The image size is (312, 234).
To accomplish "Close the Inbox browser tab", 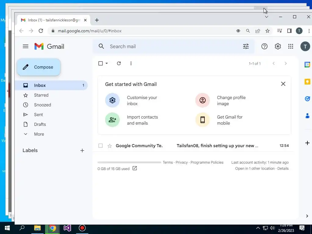I will pyautogui.click(x=85, y=20).
